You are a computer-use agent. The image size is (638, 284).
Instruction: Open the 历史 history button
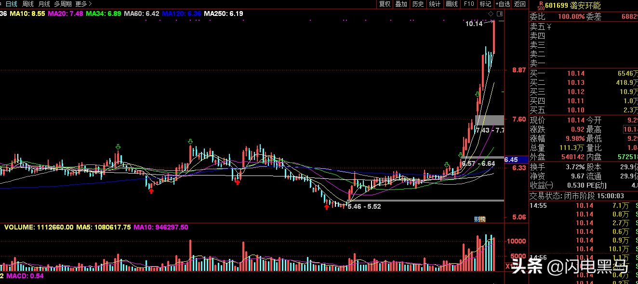click(x=418, y=4)
